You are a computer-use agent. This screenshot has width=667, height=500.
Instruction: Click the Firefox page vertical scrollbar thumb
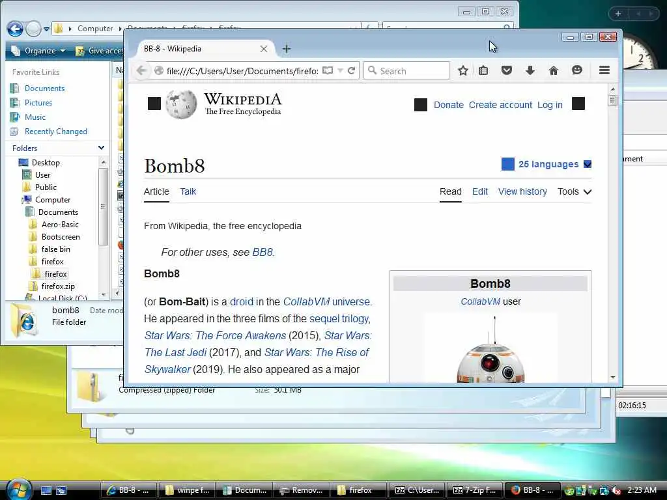click(x=612, y=101)
